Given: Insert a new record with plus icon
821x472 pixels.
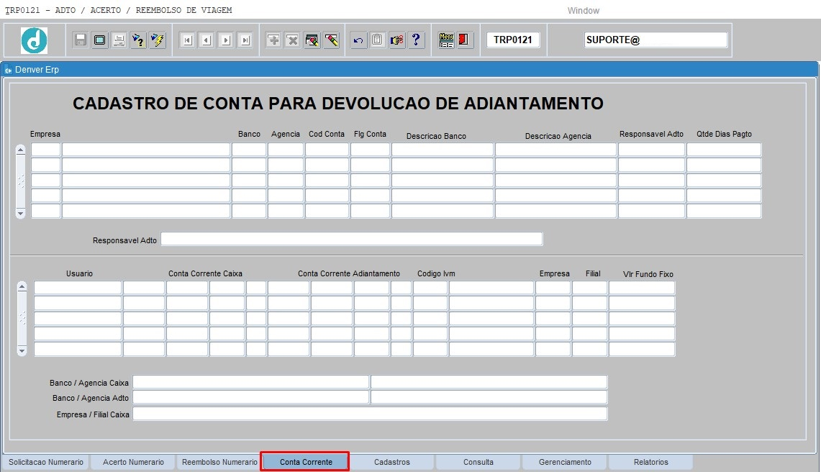Looking at the screenshot, I should (x=273, y=40).
